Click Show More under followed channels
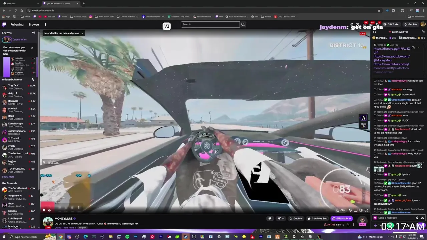 8,177
